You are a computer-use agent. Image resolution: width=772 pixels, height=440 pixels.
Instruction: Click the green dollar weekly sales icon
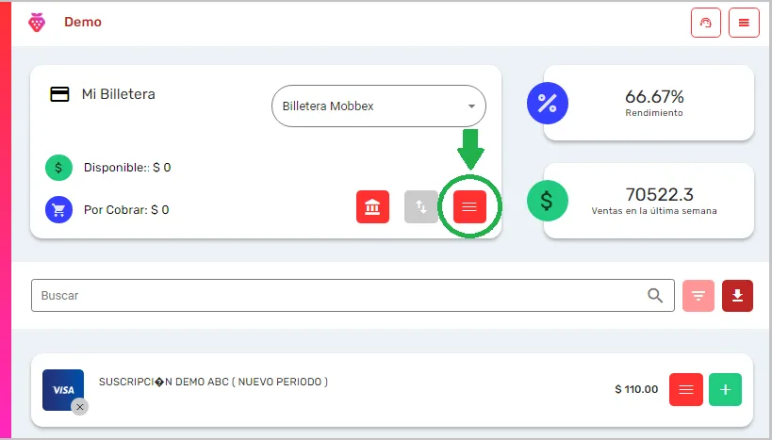click(548, 201)
